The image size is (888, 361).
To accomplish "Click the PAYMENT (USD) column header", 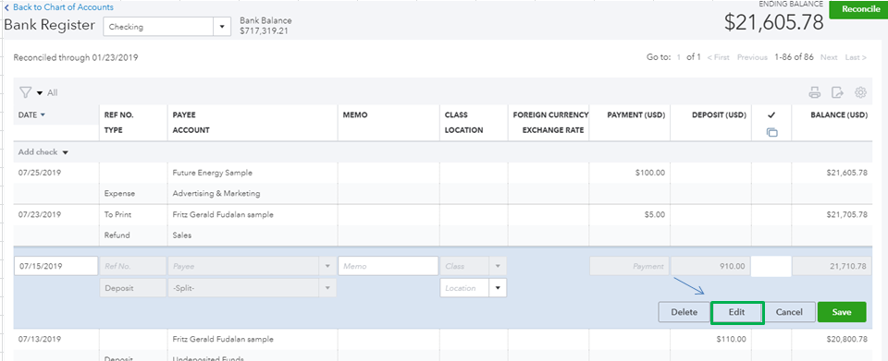I will (x=636, y=114).
